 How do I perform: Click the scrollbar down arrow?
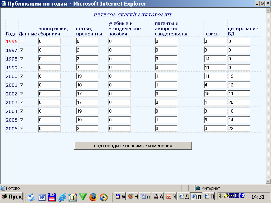click(x=268, y=181)
